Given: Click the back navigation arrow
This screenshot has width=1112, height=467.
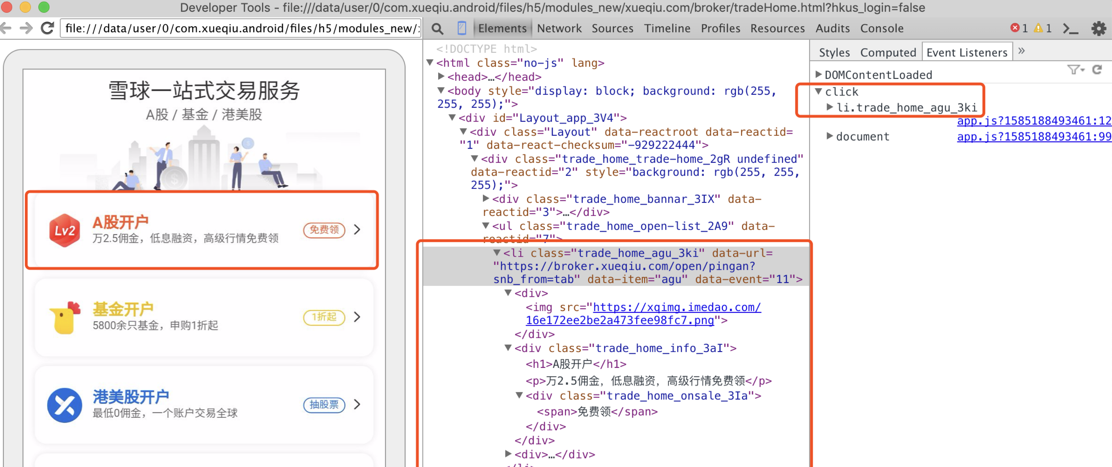Looking at the screenshot, I should pos(6,28).
